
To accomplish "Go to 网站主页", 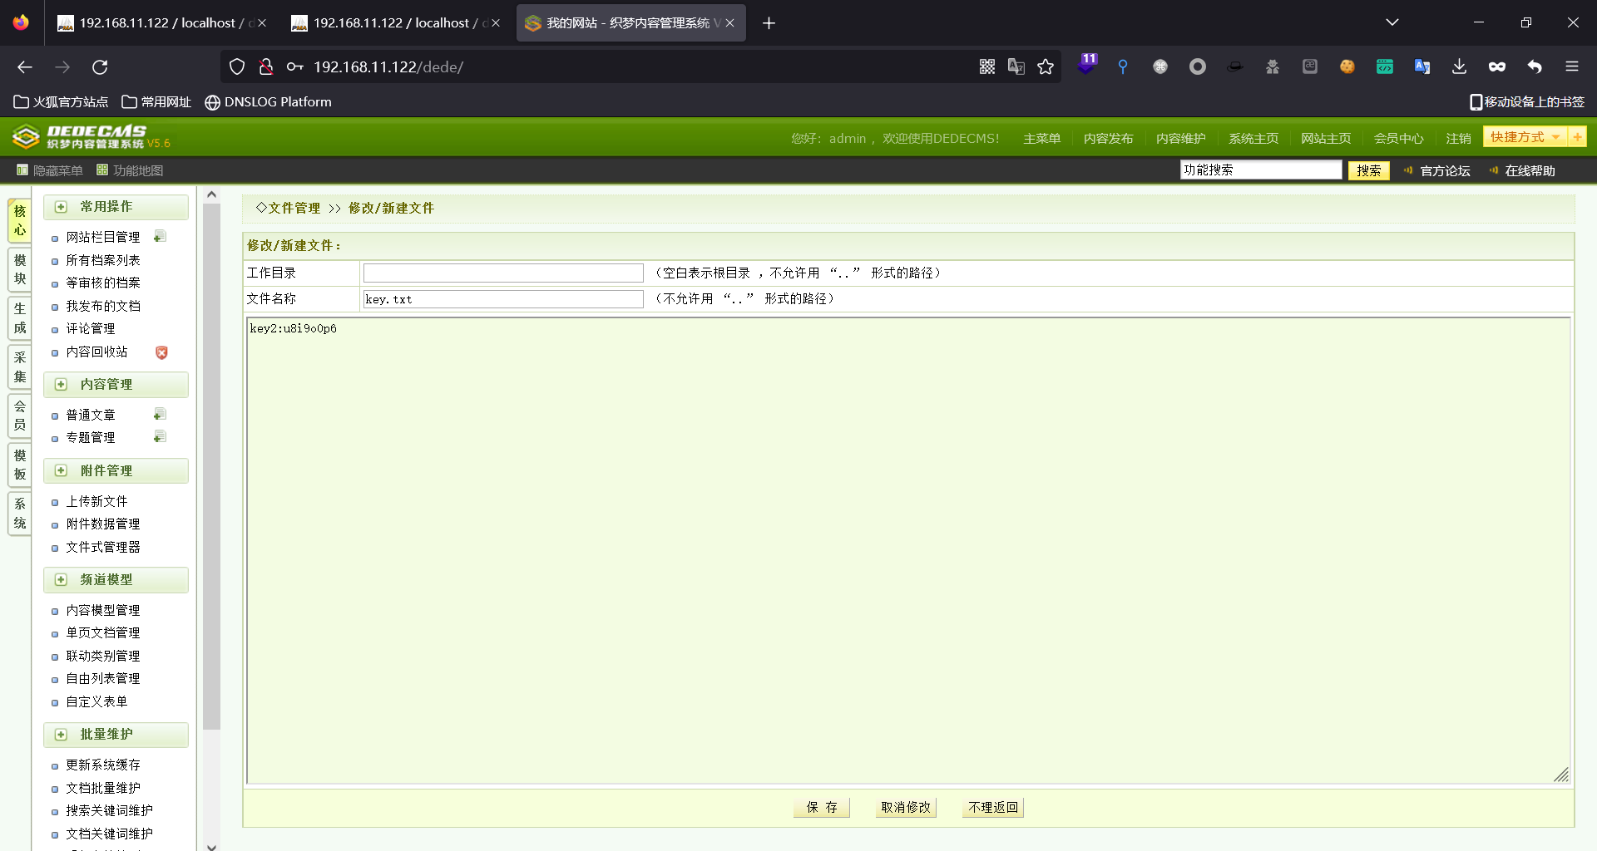I will [x=1326, y=139].
